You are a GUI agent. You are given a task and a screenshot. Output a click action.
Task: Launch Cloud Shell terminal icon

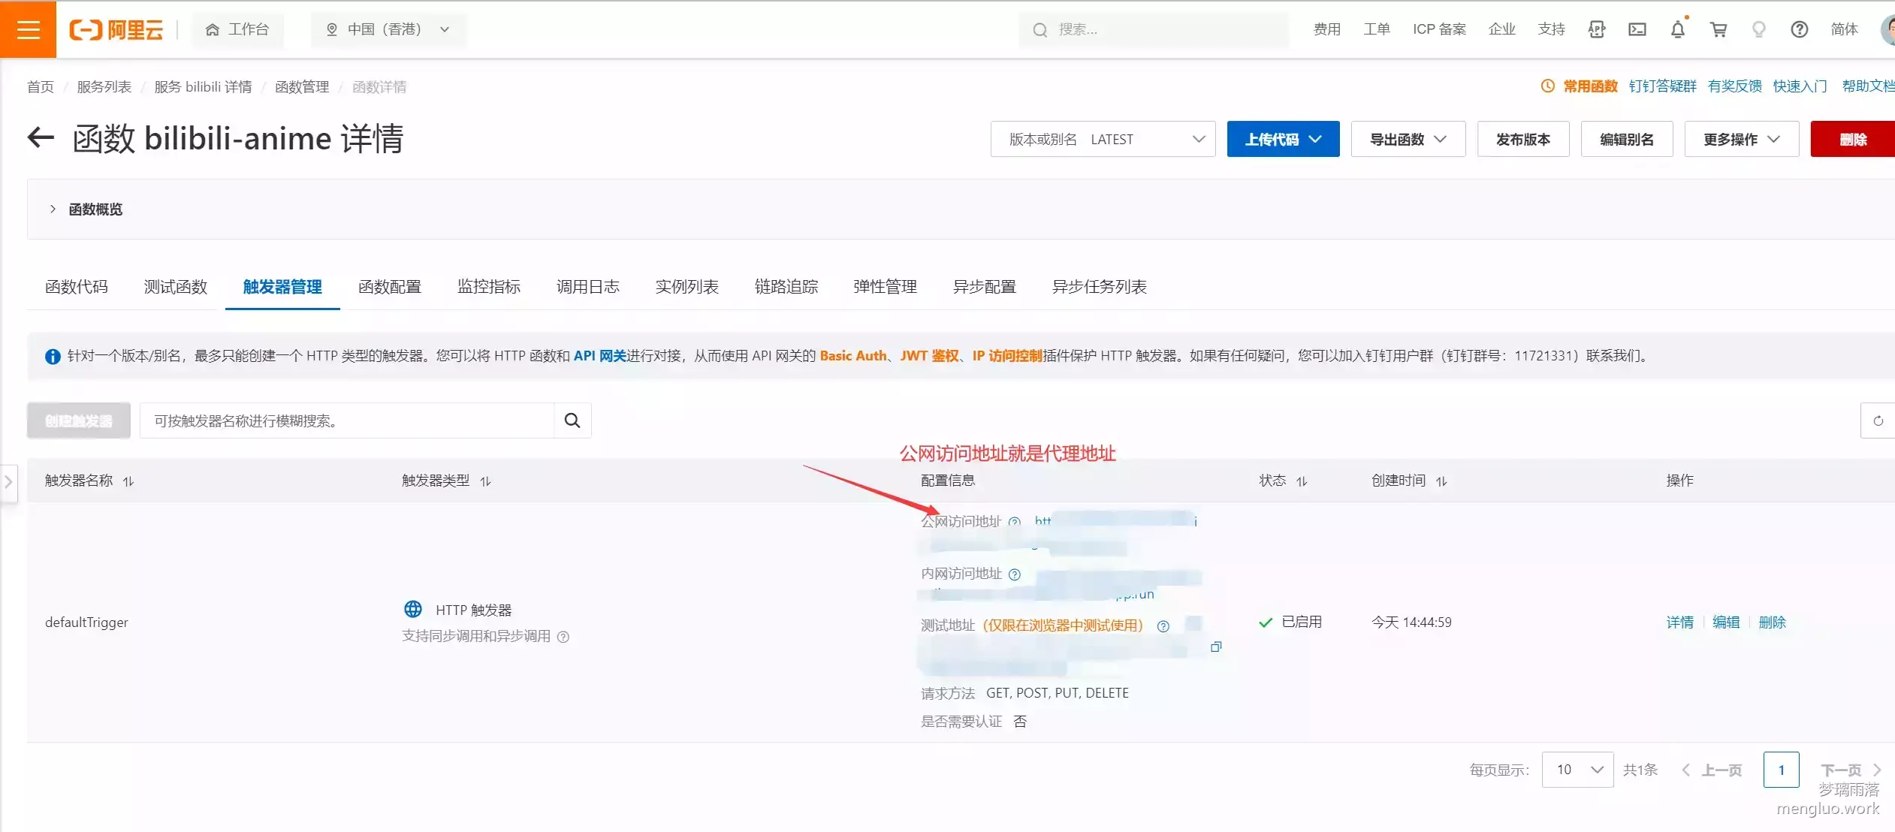pos(1637,29)
